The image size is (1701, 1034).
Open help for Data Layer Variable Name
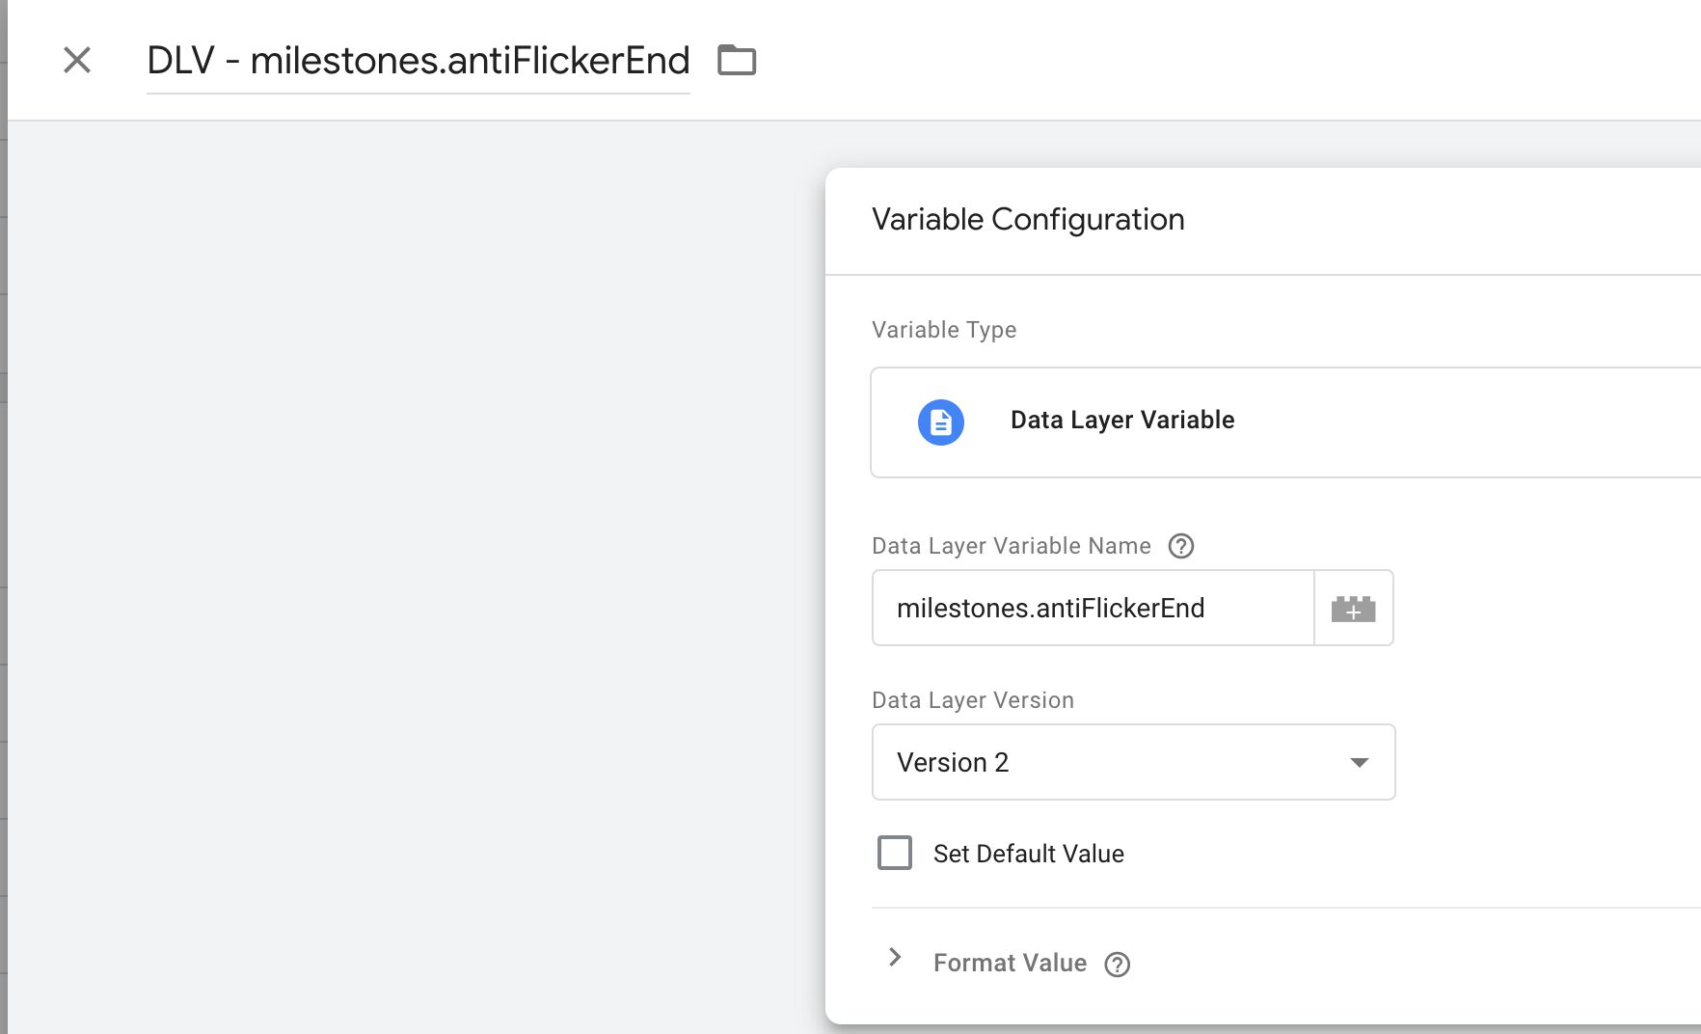pos(1180,546)
